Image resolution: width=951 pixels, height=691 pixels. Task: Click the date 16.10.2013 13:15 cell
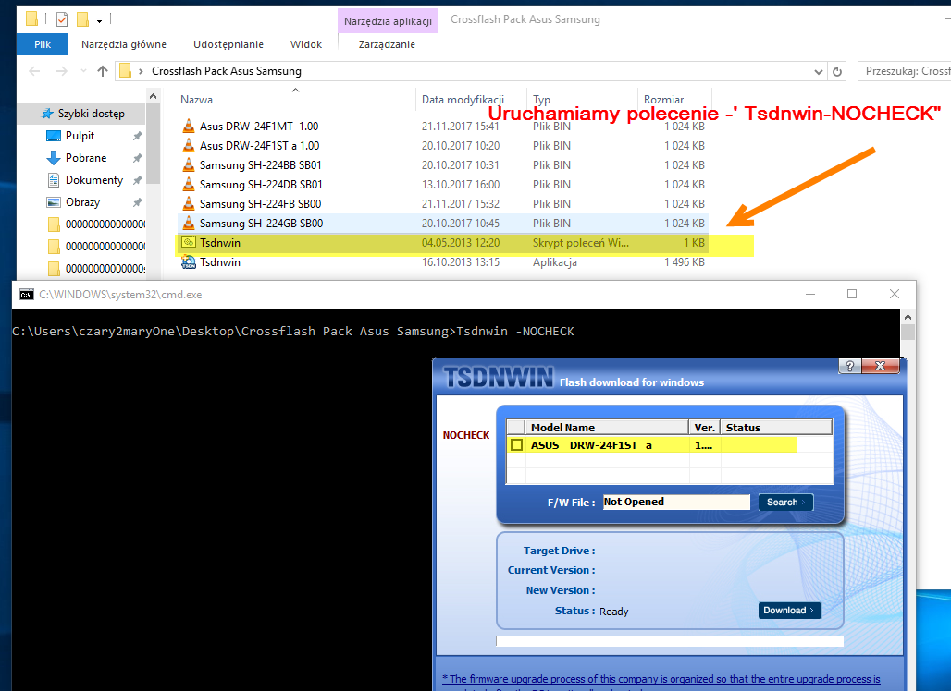point(461,262)
